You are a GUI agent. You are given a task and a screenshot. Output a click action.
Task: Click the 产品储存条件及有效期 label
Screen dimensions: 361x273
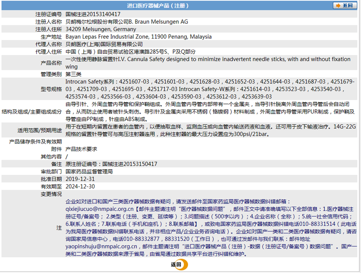35,142
